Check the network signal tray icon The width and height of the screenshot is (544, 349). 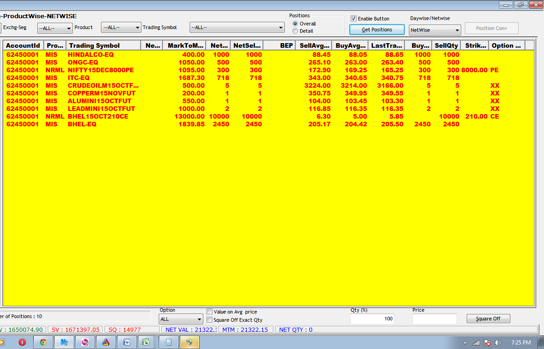(x=476, y=343)
